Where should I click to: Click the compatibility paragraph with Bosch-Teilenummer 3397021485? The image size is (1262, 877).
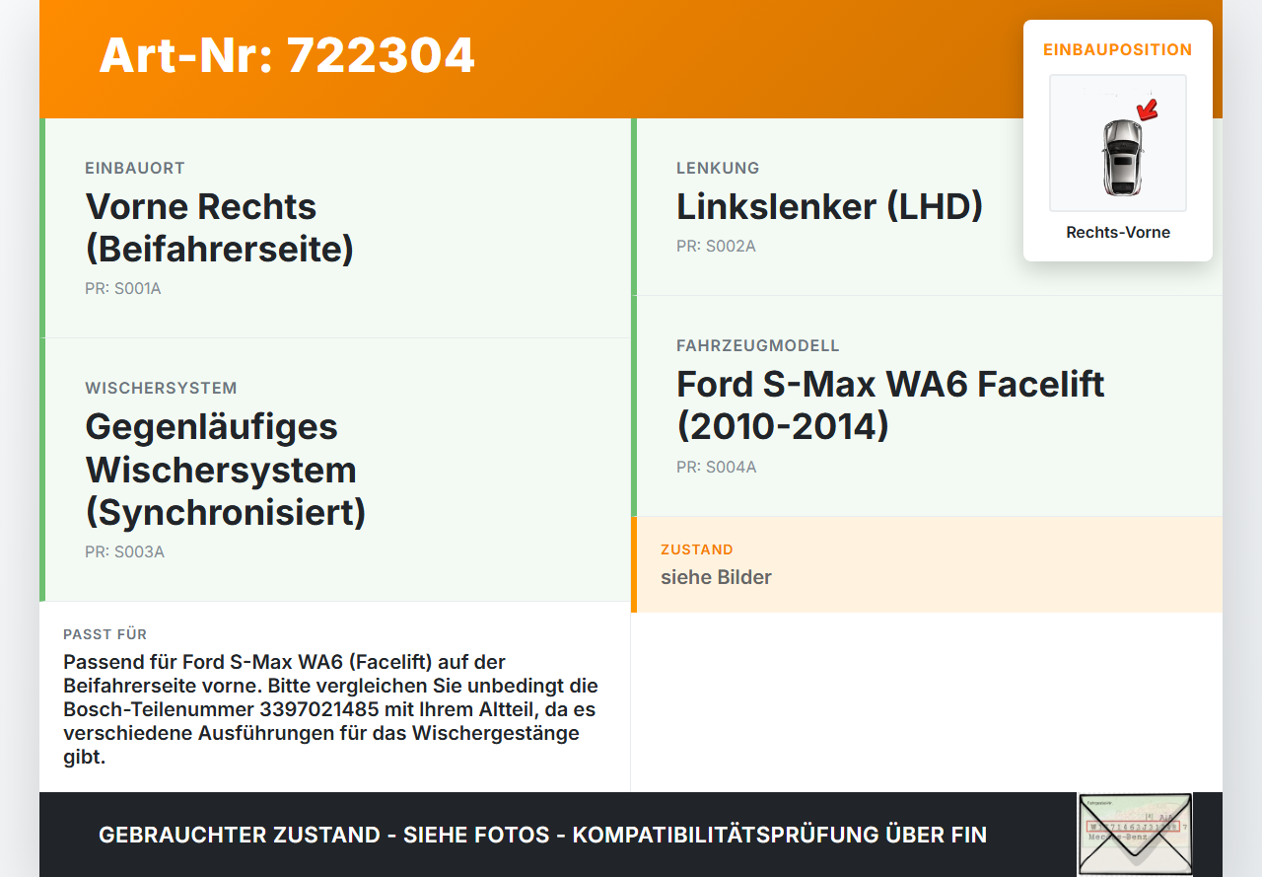pyautogui.click(x=332, y=709)
